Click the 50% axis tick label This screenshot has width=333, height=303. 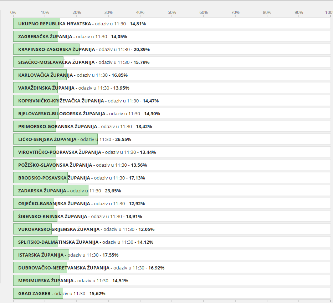tap(172, 12)
